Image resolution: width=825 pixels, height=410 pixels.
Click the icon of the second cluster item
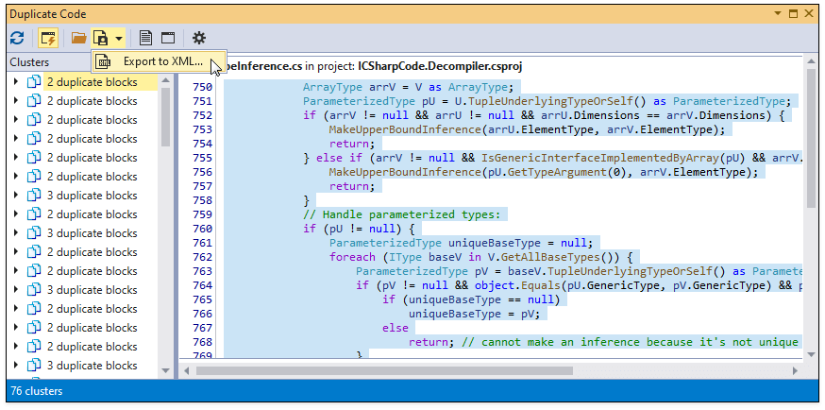pyautogui.click(x=33, y=101)
